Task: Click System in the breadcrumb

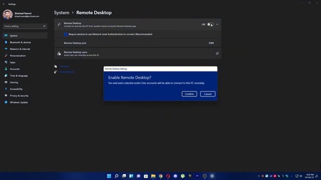Action: (x=62, y=12)
